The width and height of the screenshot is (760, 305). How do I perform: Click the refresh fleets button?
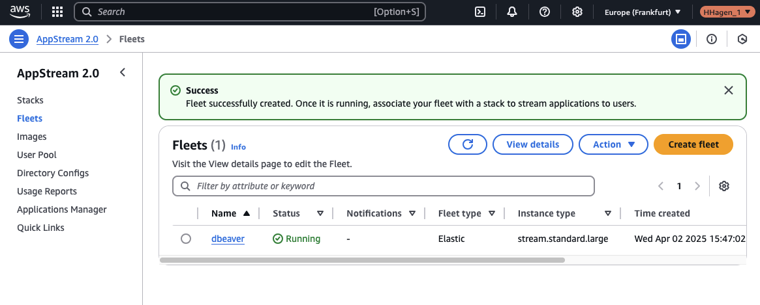click(x=467, y=144)
